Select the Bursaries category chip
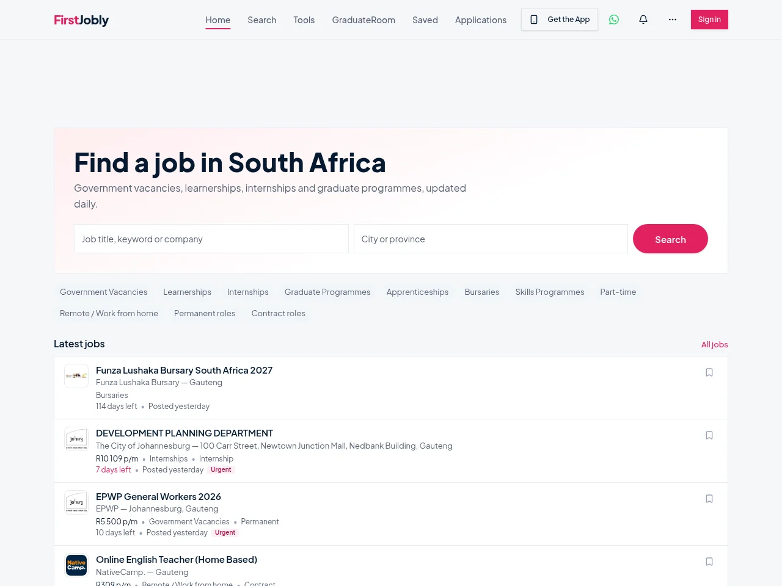 tap(482, 292)
